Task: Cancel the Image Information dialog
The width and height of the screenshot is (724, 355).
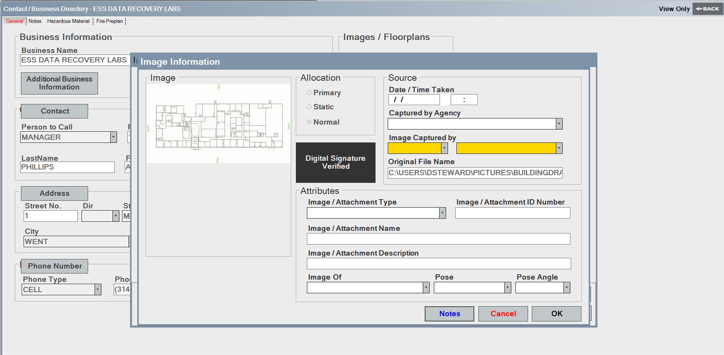Action: [x=503, y=313]
